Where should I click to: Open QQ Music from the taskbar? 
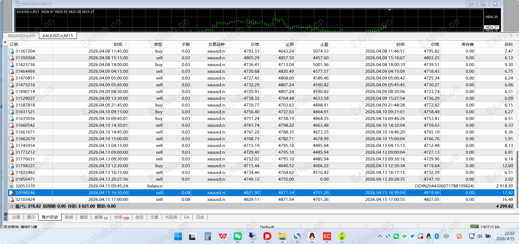pos(342,236)
